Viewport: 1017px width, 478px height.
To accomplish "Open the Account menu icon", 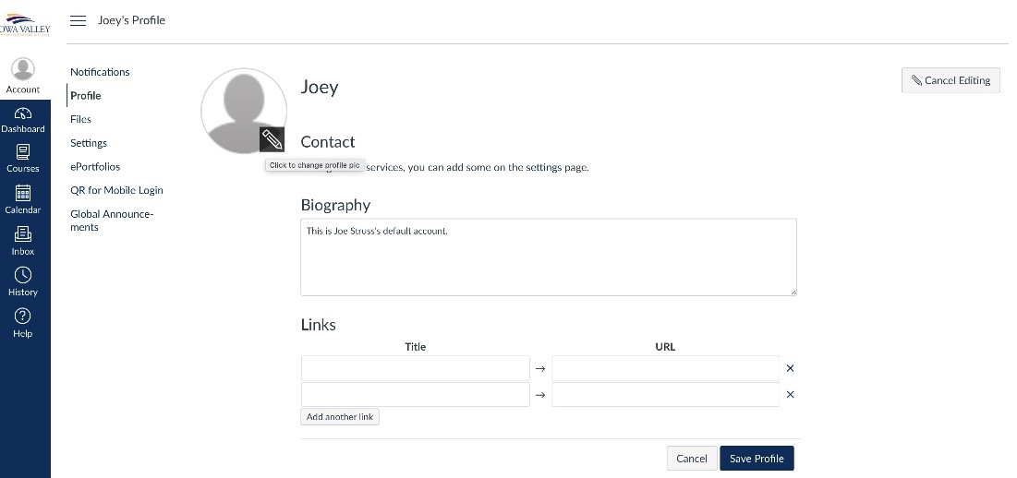I will point(23,69).
